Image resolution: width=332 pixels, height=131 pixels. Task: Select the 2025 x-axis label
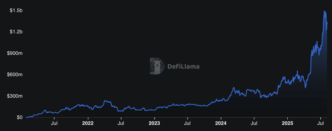point(288,123)
